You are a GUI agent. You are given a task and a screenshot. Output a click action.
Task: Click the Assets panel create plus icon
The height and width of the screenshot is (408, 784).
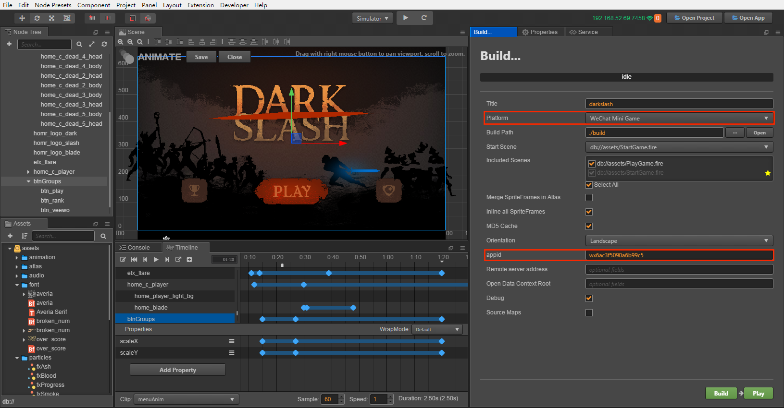point(10,236)
